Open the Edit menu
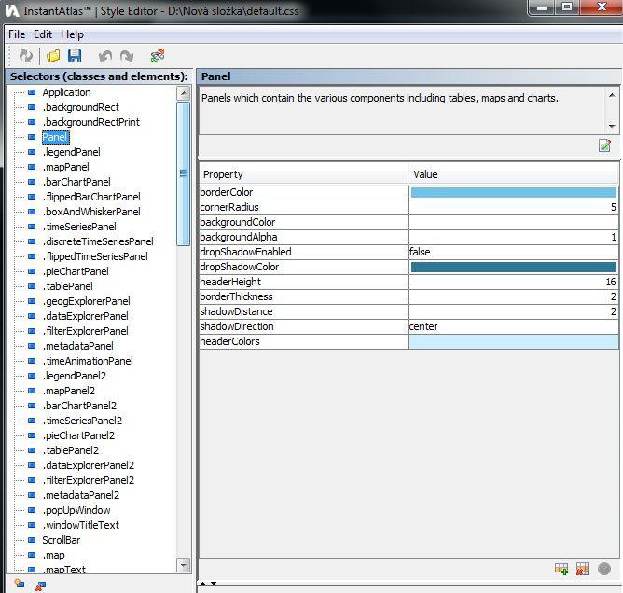This screenshot has width=623, height=593. 43,34
